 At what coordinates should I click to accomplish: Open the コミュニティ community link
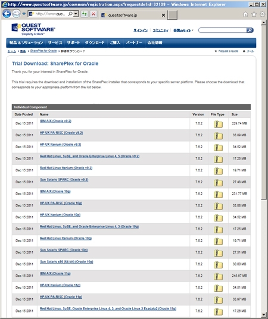[x=160, y=30]
